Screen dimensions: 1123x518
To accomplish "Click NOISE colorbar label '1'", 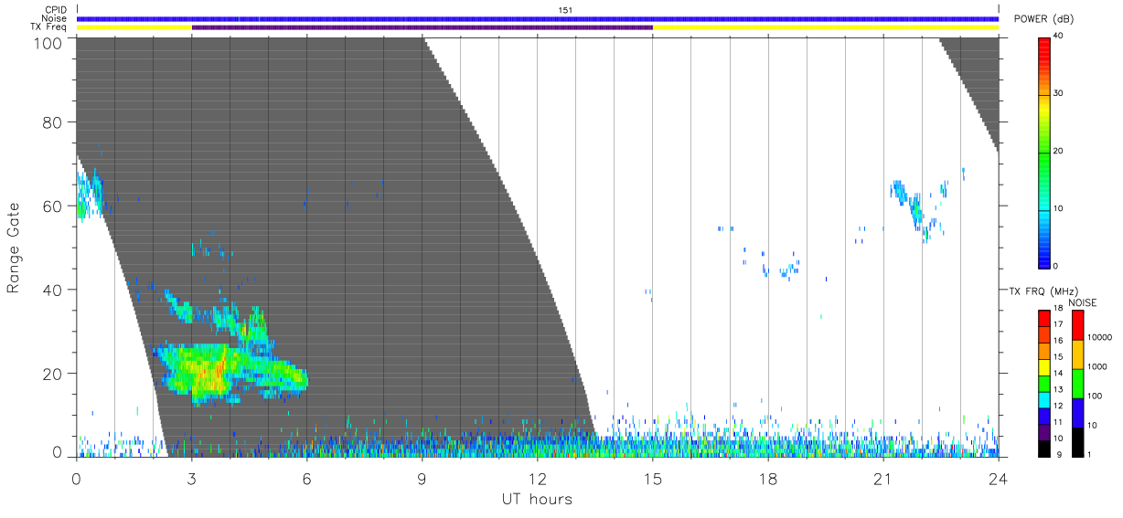I will [1091, 454].
